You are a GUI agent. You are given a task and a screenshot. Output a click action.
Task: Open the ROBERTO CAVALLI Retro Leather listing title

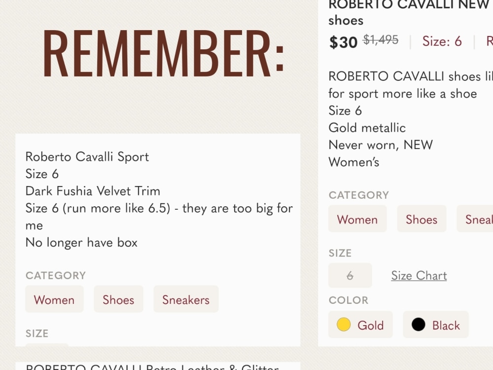pyautogui.click(x=152, y=367)
